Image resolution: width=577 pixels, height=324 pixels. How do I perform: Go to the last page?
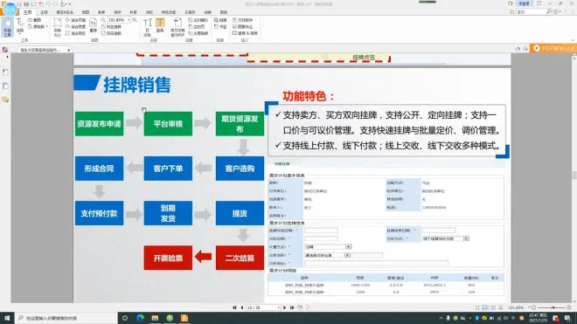click(292, 307)
